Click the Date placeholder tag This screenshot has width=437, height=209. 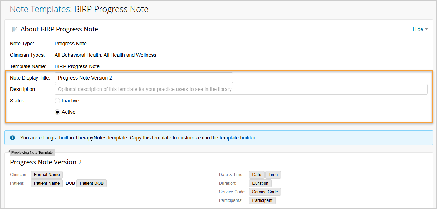tap(257, 175)
